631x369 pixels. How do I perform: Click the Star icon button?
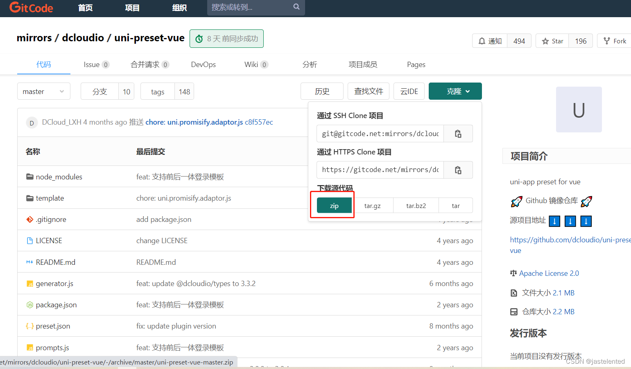[x=552, y=41]
